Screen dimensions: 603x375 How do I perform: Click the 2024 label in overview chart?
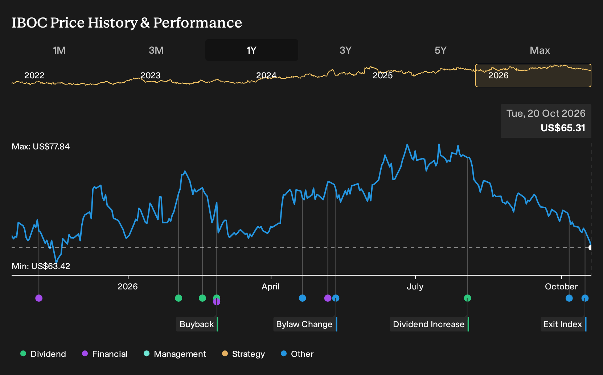266,75
